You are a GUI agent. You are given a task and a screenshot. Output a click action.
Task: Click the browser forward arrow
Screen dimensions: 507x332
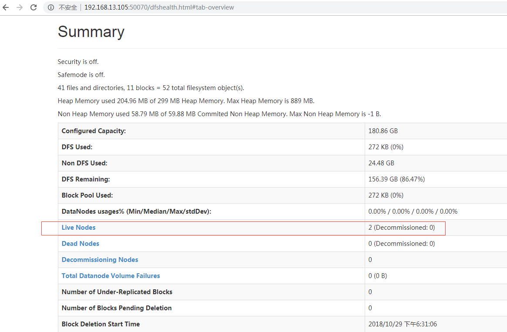[19, 7]
